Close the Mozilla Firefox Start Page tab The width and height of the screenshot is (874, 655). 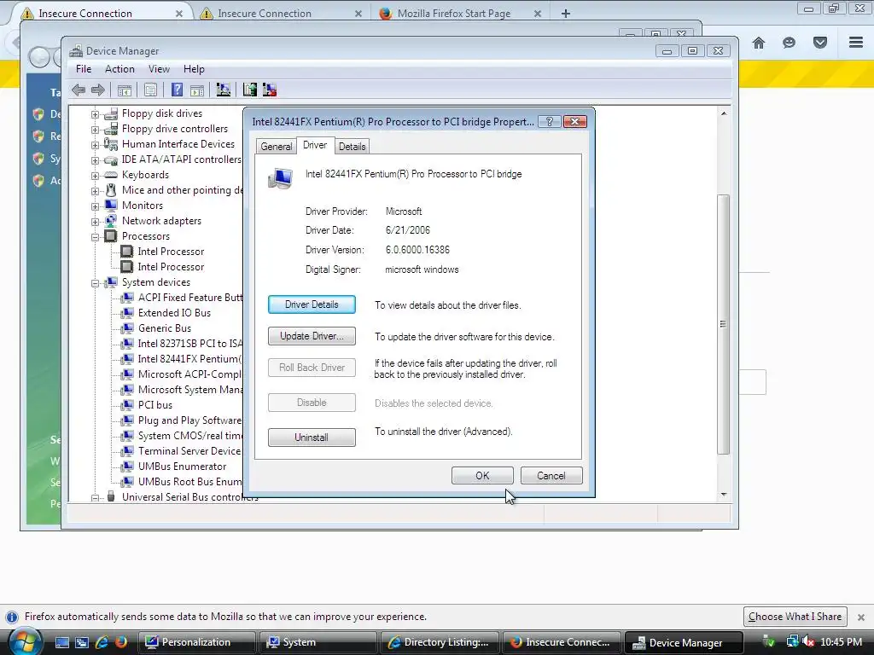[x=538, y=14]
